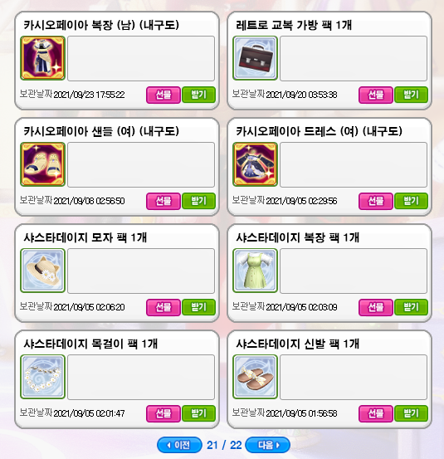The image size is (444, 459).
Task: Click the 샤스타데이지 모자 straw hat icon
Action: 42,271
